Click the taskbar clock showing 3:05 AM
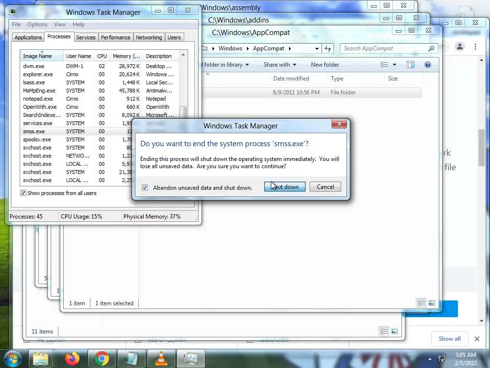The image size is (490, 368). (466, 359)
